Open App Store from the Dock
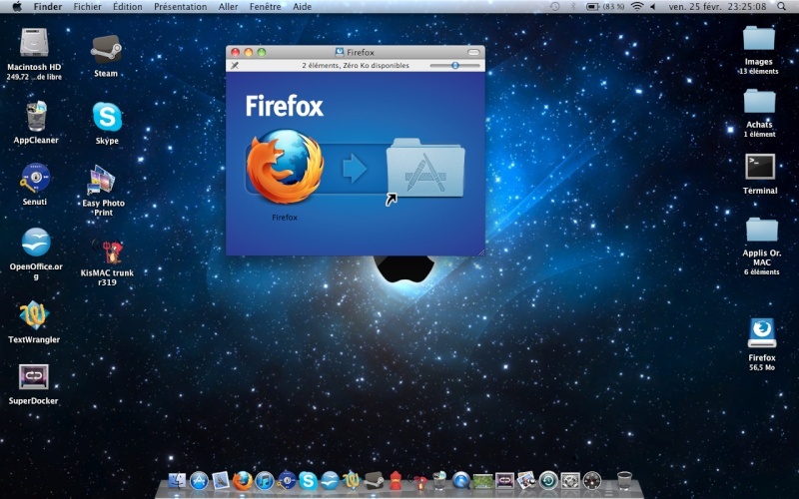The width and height of the screenshot is (799, 499). [x=199, y=481]
